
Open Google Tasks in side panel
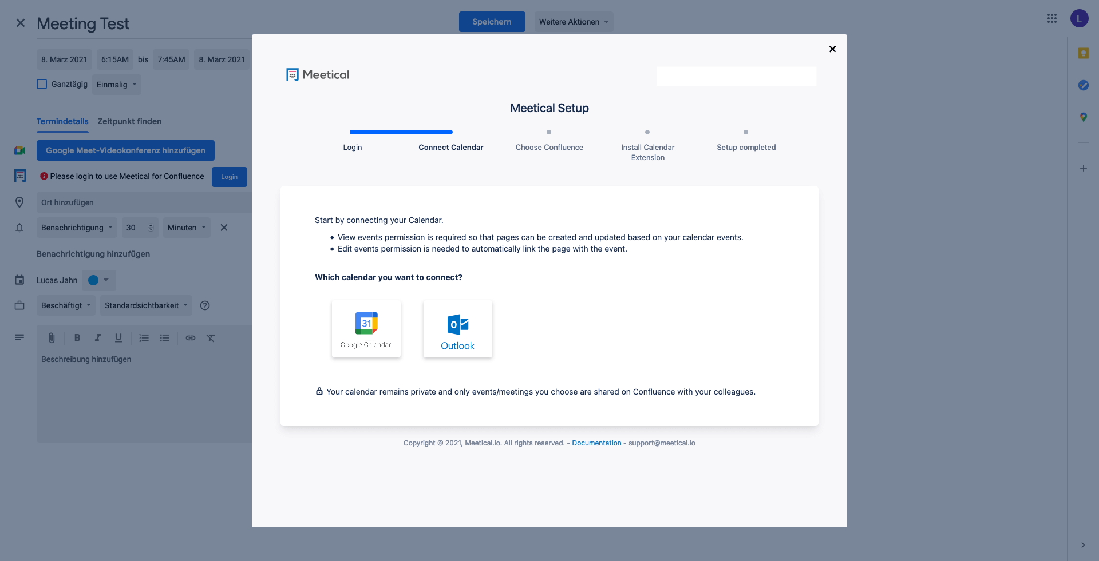(1084, 85)
